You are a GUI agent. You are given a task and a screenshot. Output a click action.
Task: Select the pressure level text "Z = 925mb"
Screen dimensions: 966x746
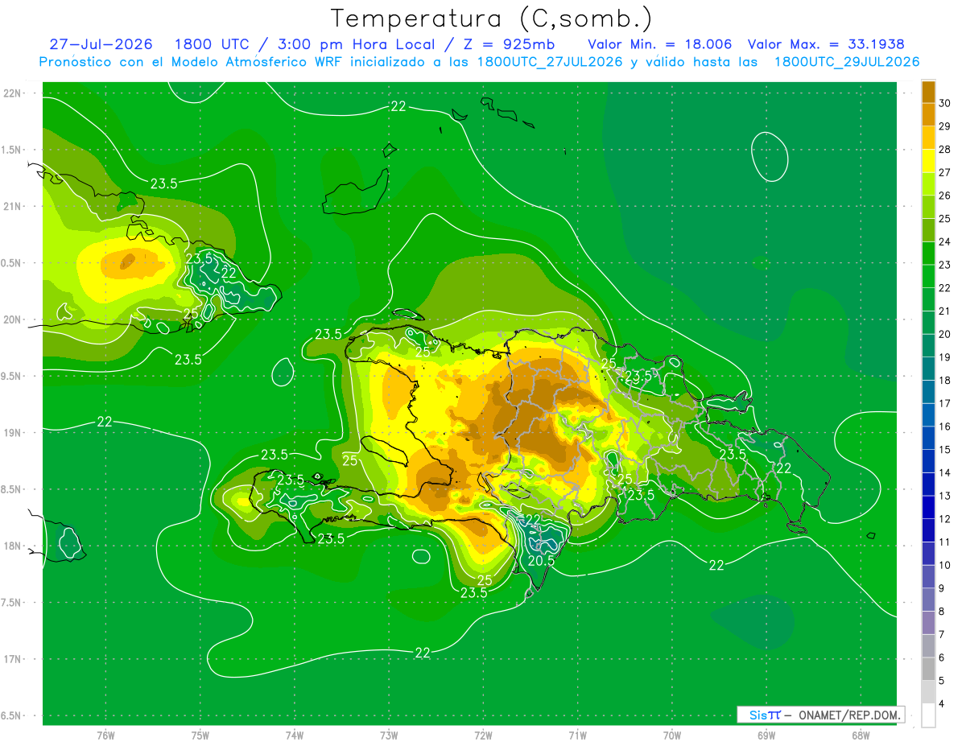(510, 45)
